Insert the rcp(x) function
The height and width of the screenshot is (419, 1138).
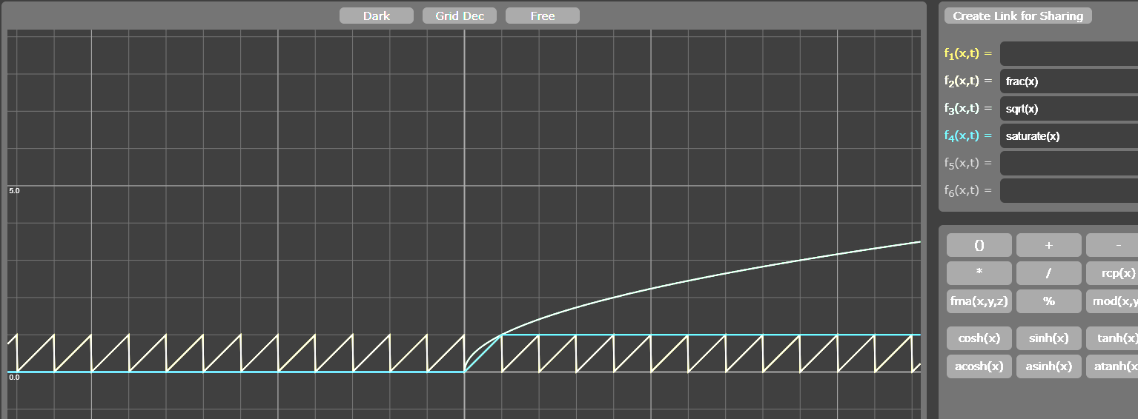(1112, 272)
